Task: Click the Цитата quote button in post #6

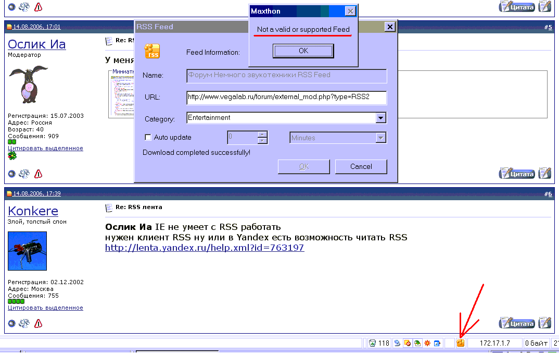Action: (517, 323)
